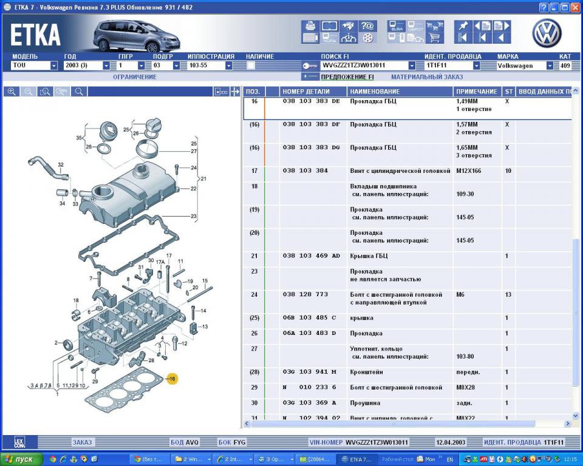This screenshot has height=466, width=583.
Task: Click the printer icon in the toolbar
Action: pos(310,25)
